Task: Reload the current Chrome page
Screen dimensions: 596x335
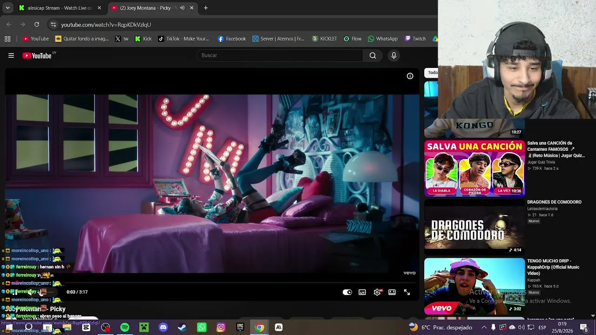Action: pos(37,24)
